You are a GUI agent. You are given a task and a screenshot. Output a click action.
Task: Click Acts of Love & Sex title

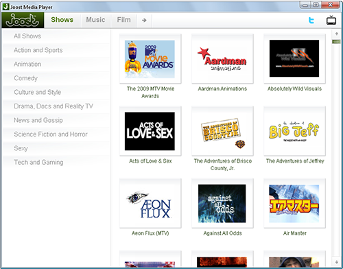point(150,161)
